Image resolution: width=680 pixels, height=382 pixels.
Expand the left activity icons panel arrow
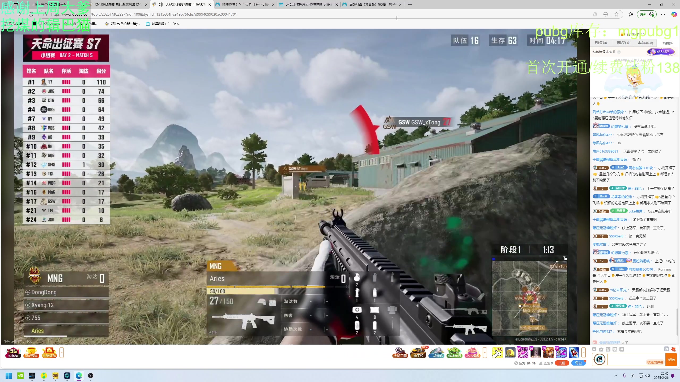tap(62, 353)
